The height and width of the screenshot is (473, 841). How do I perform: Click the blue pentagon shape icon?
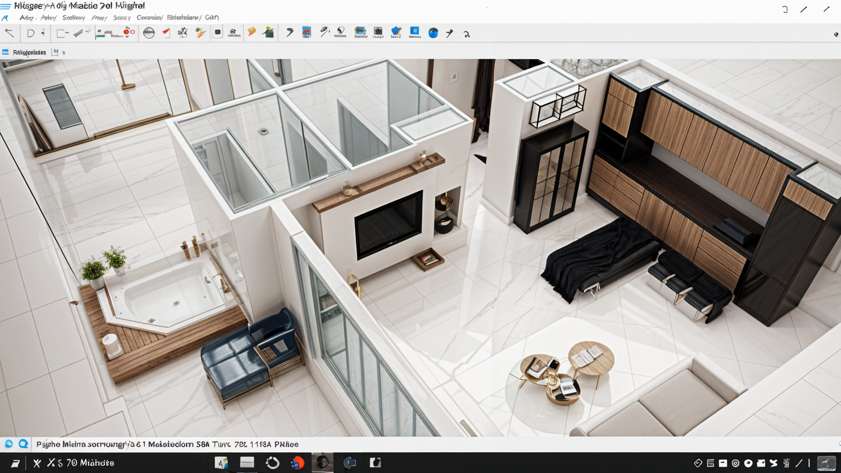pos(396,32)
